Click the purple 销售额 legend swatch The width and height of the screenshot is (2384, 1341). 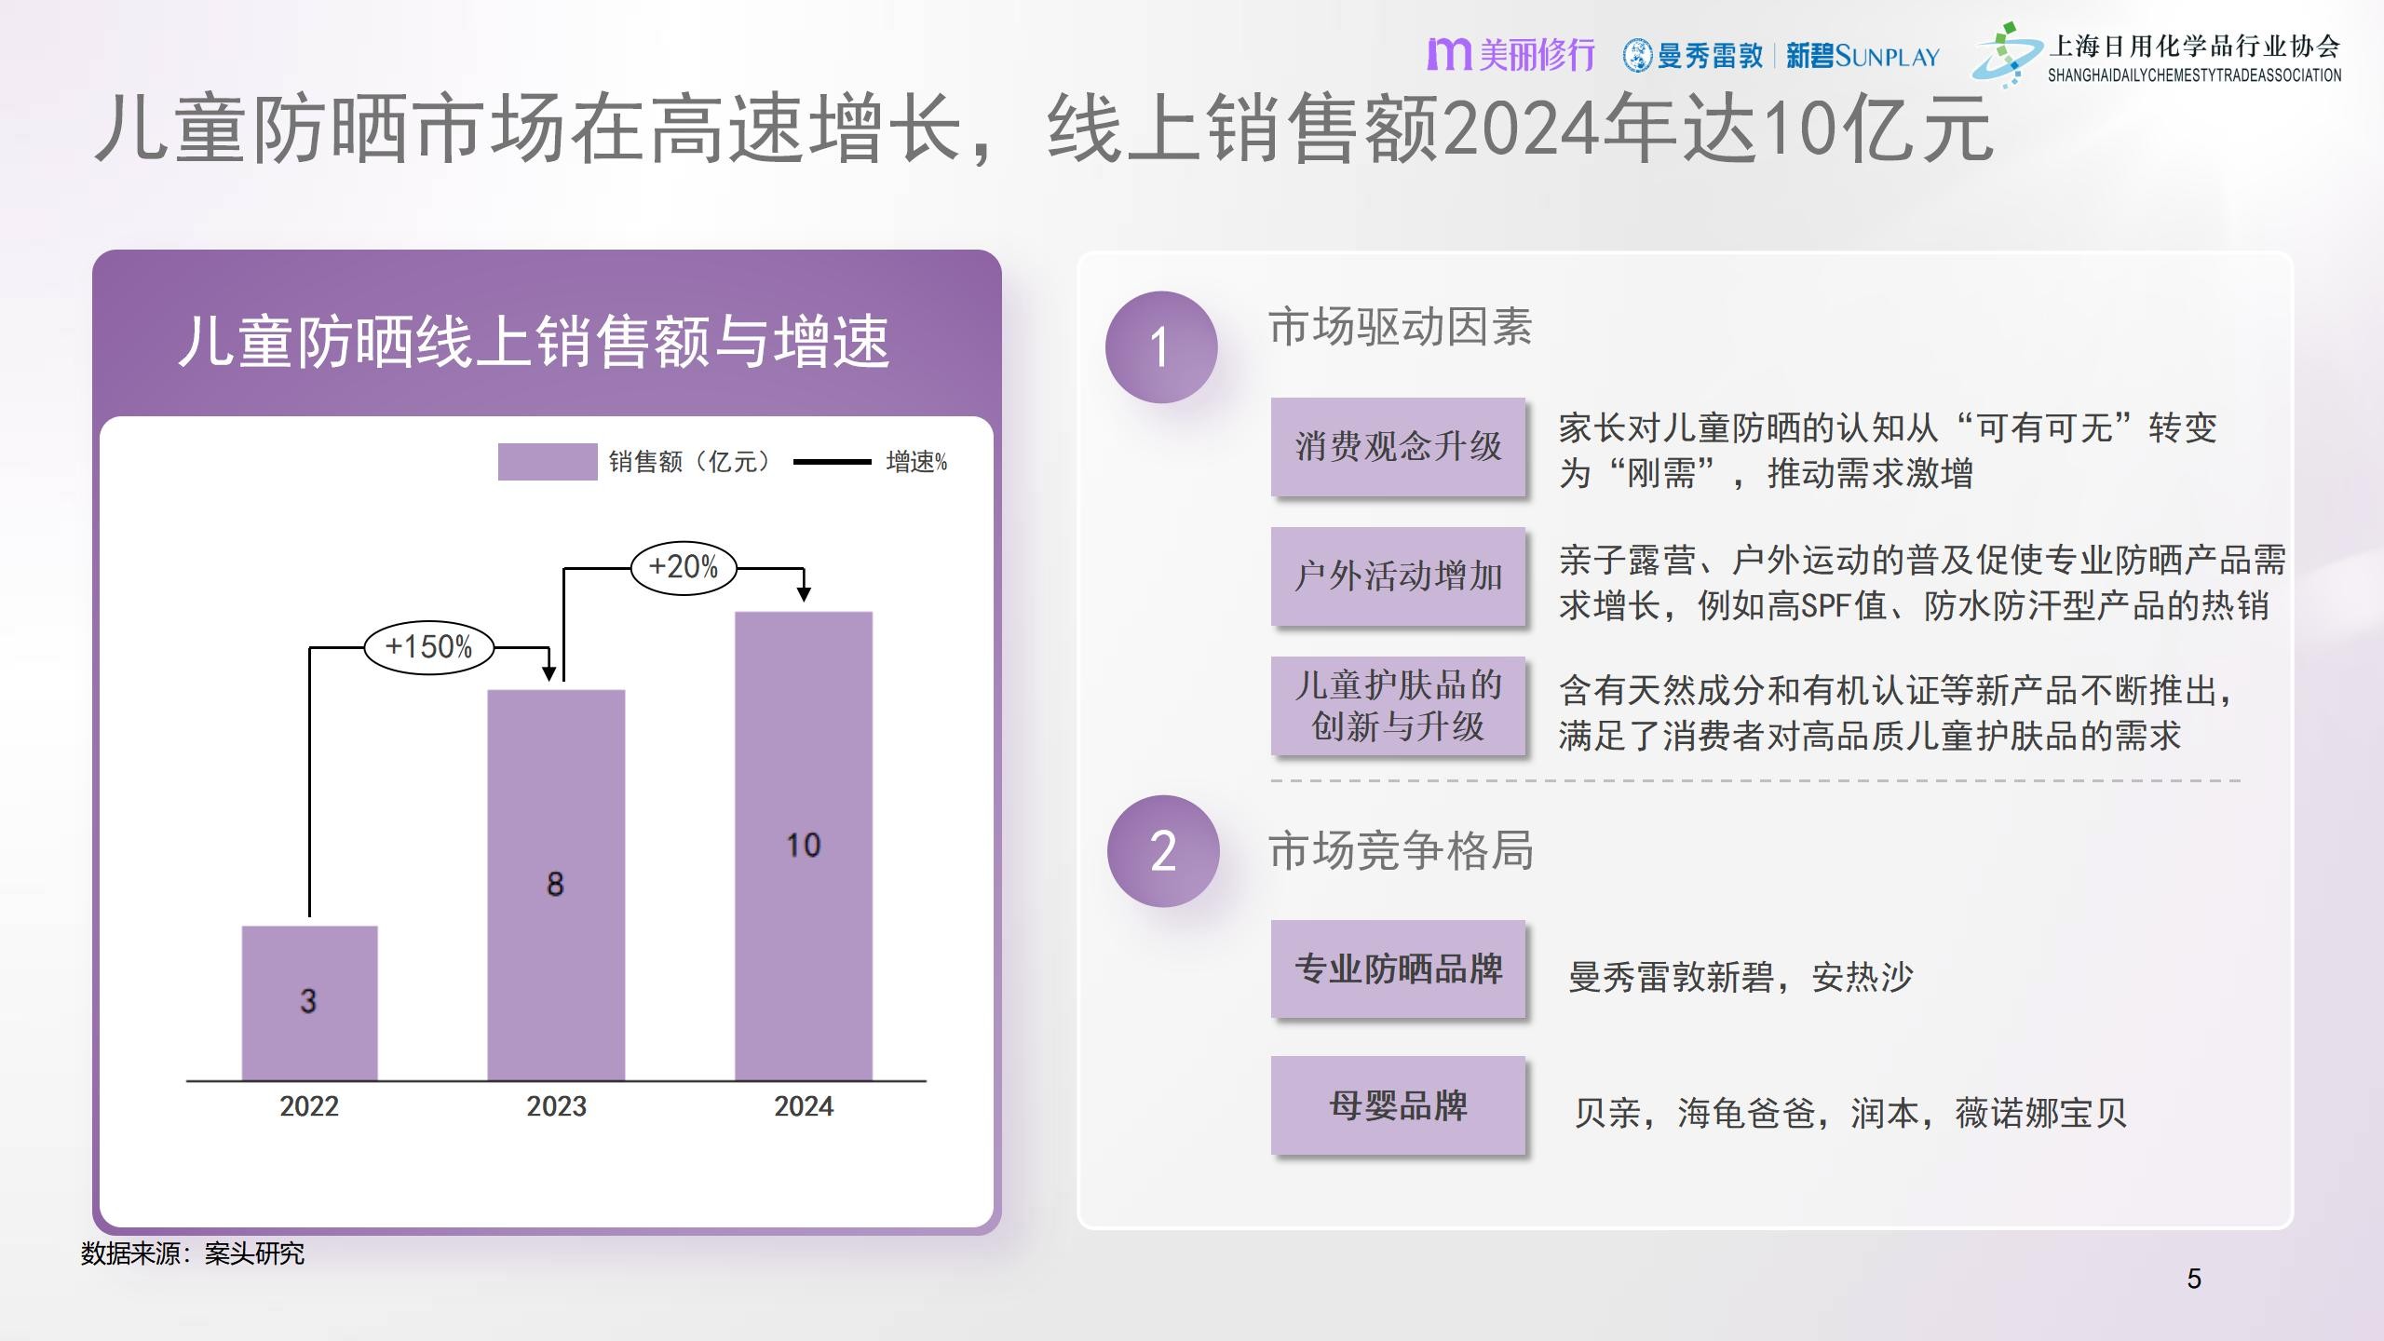(x=547, y=462)
